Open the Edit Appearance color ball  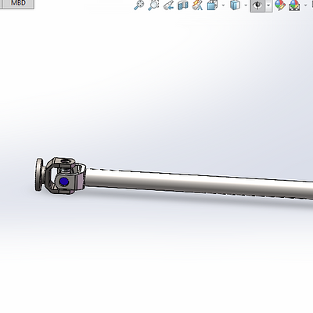click(280, 5)
